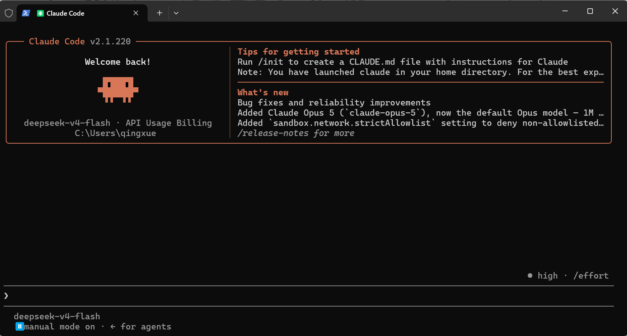Image resolution: width=627 pixels, height=336 pixels.
Task: Close the terminal window
Action: point(615,11)
